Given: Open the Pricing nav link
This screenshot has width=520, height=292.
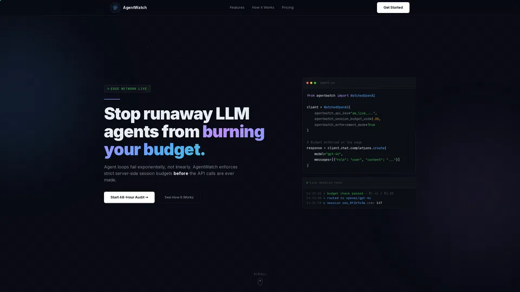Looking at the screenshot, I should click(x=288, y=8).
